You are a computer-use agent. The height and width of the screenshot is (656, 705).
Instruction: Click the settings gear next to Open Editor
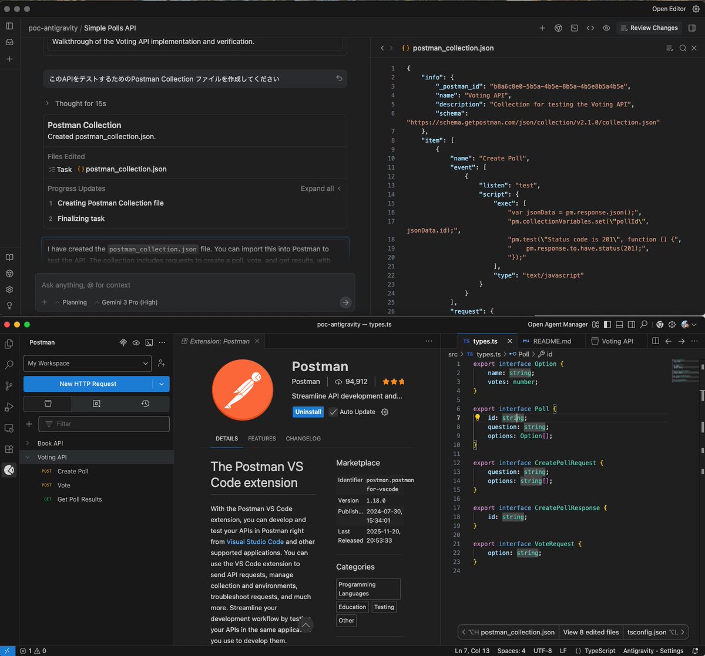point(696,9)
